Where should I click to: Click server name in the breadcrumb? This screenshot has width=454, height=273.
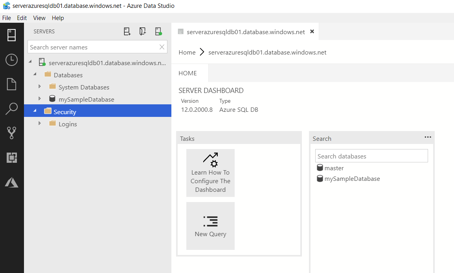(267, 52)
